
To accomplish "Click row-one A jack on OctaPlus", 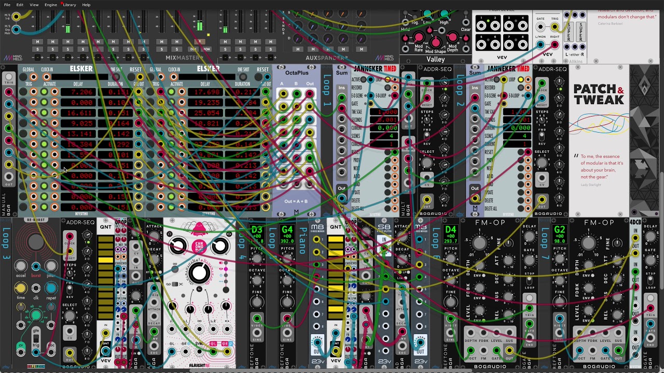I will click(283, 94).
